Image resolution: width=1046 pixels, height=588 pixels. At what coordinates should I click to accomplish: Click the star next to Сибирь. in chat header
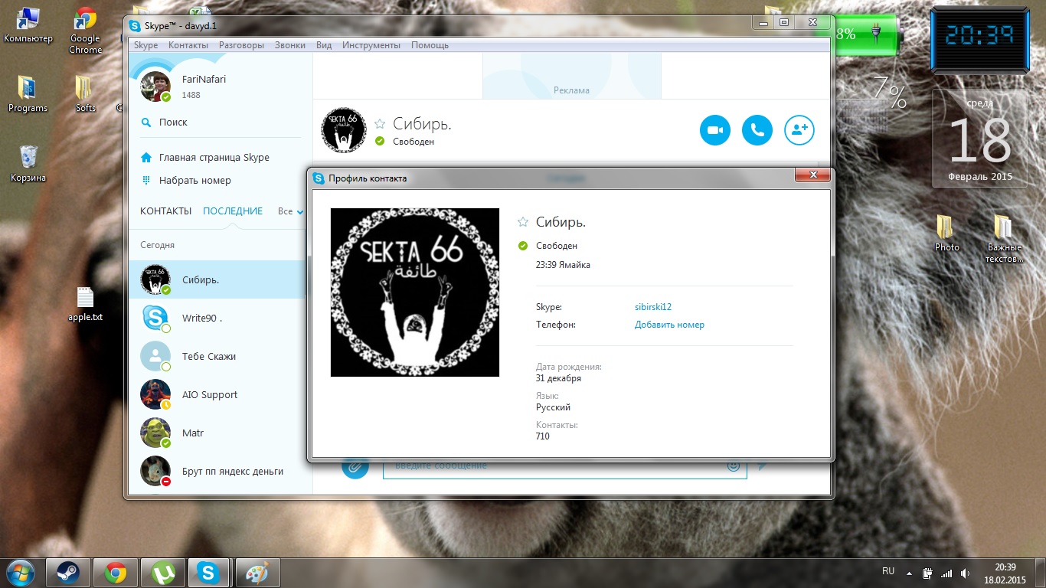pos(380,124)
